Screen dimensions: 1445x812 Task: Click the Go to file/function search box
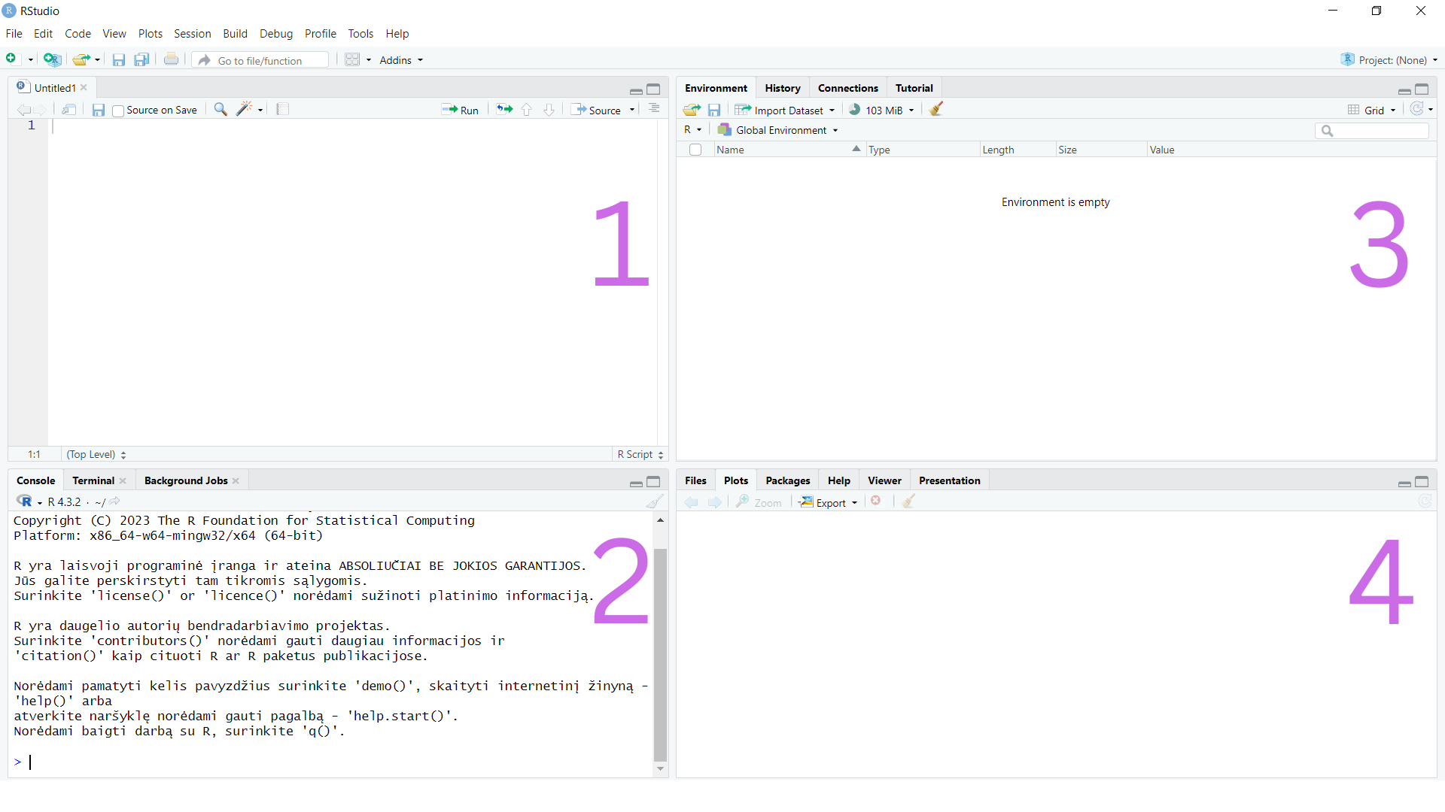pyautogui.click(x=260, y=59)
